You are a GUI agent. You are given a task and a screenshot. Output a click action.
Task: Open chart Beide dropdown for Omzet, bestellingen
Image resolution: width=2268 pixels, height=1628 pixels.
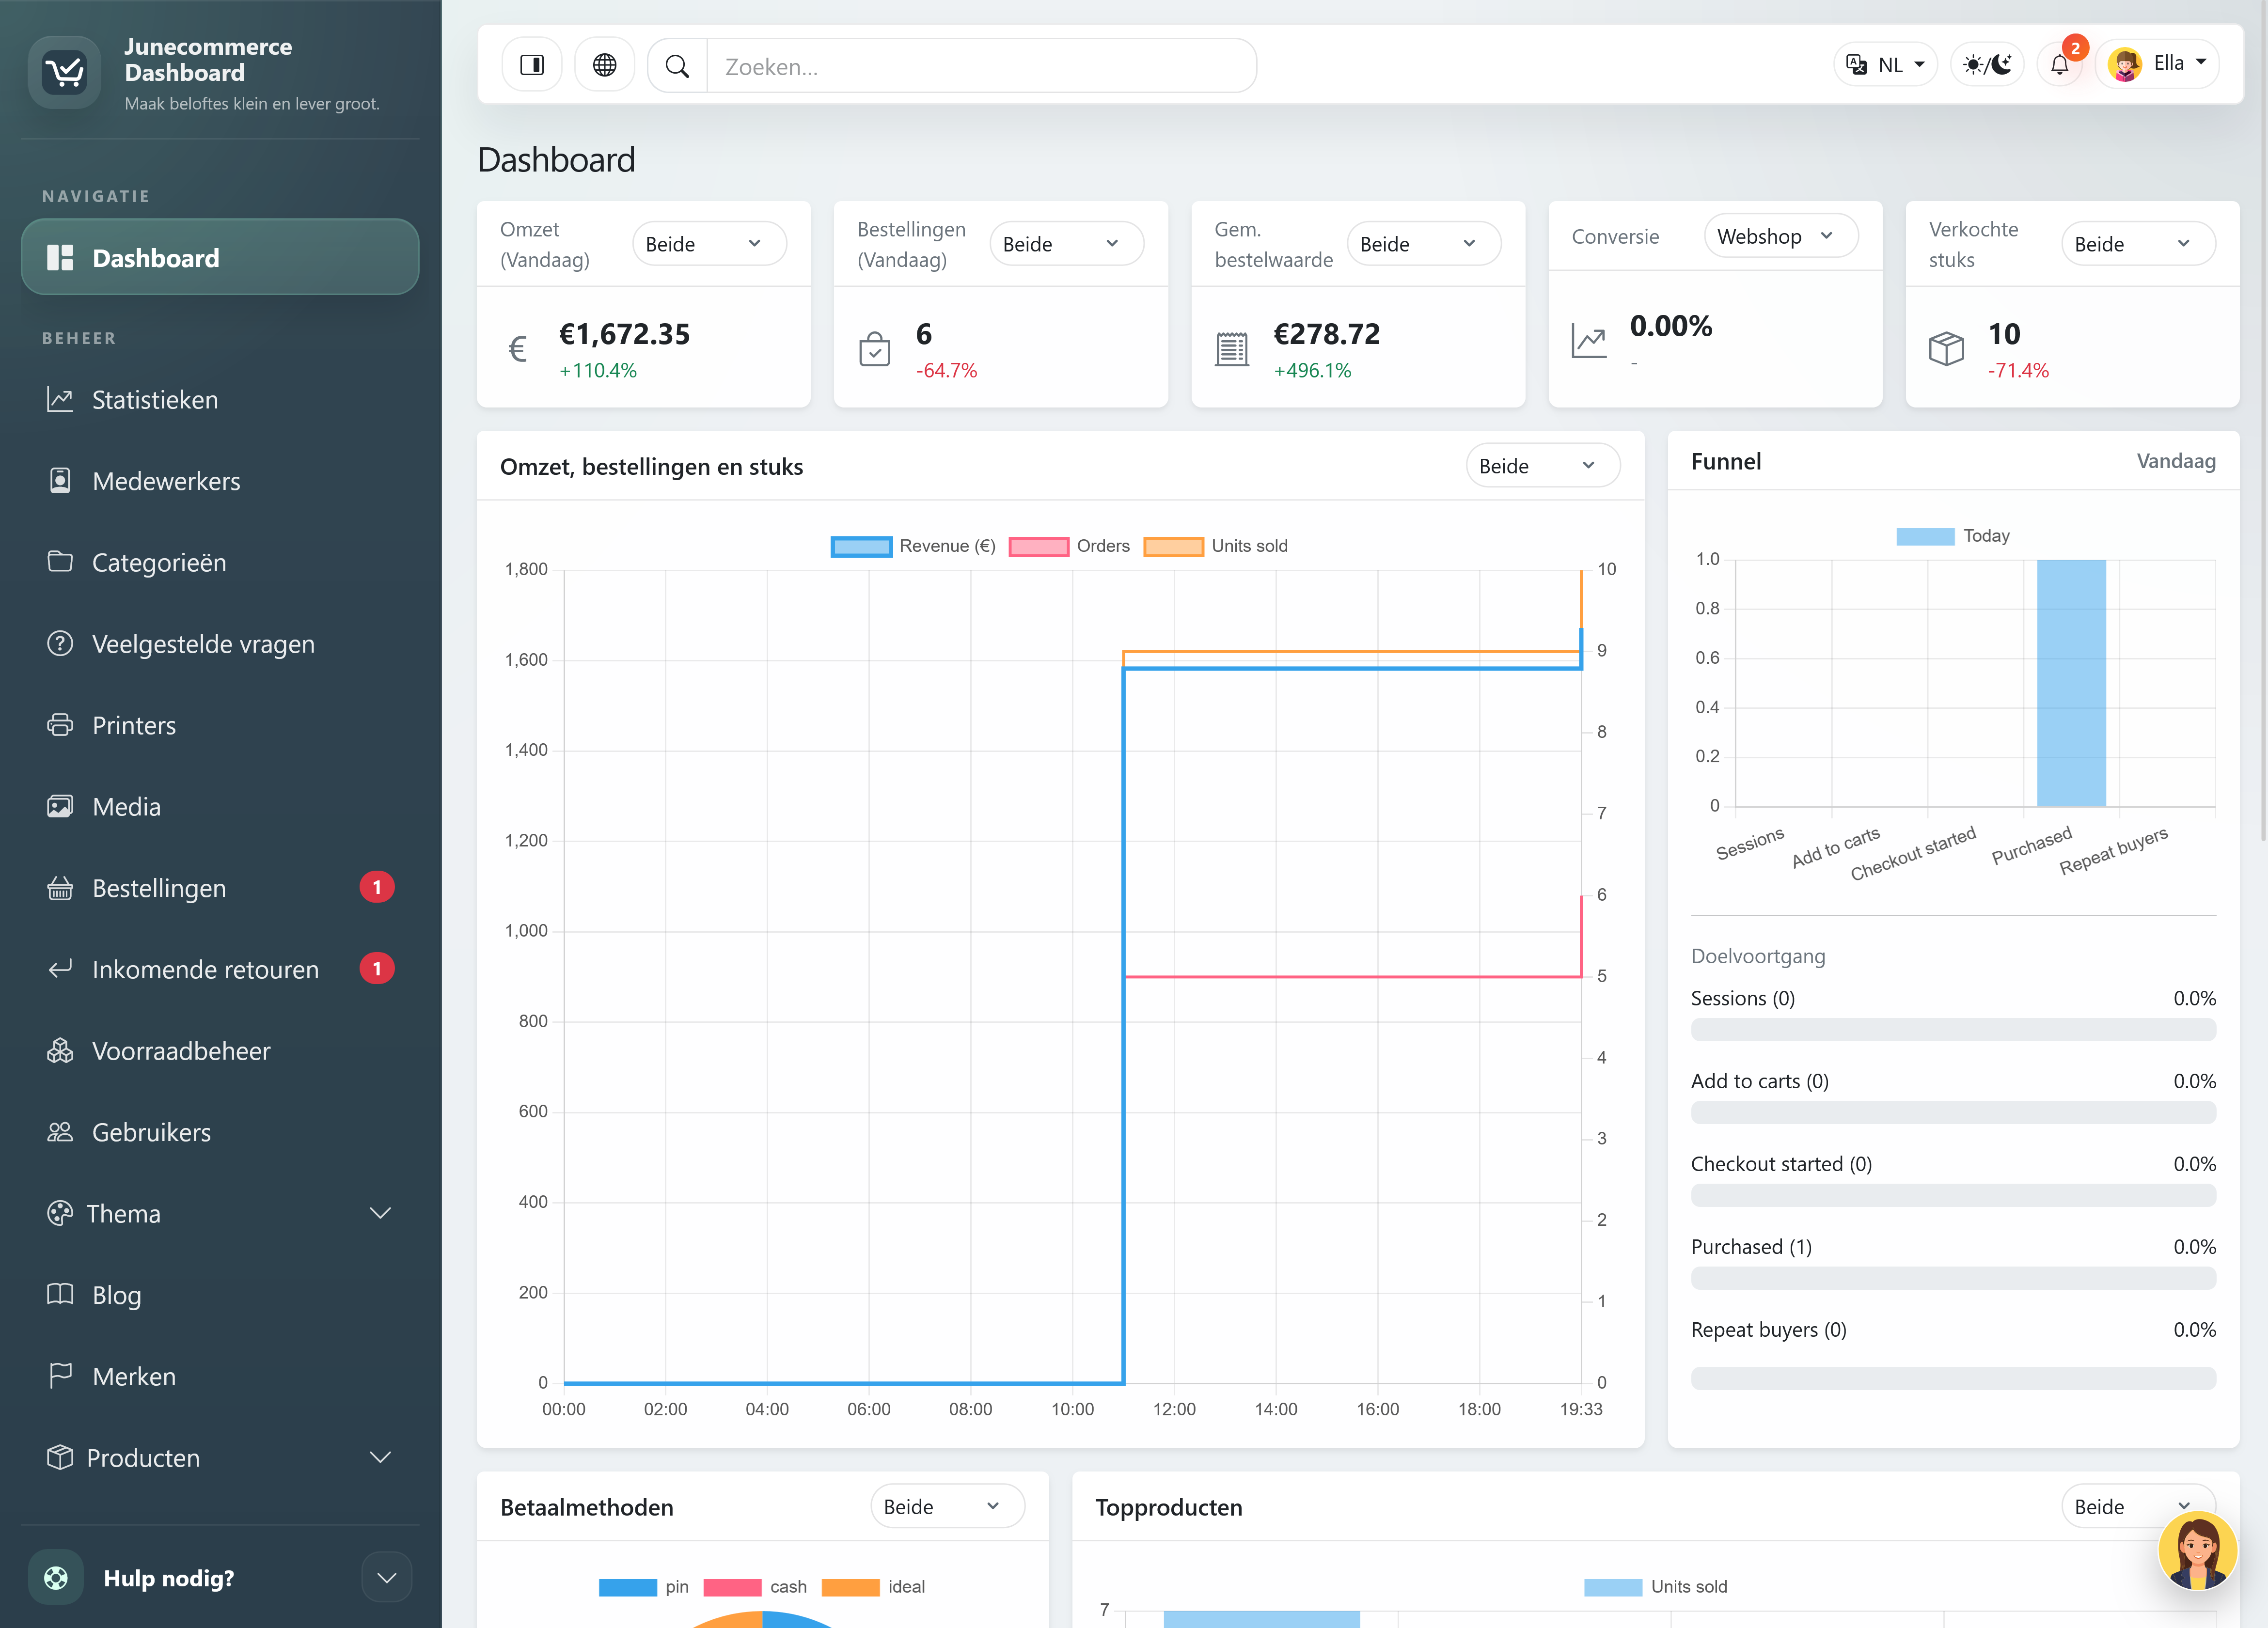(x=1543, y=466)
